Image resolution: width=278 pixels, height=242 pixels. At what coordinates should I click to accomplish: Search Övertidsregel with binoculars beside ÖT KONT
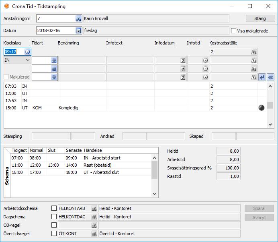tap(94, 234)
